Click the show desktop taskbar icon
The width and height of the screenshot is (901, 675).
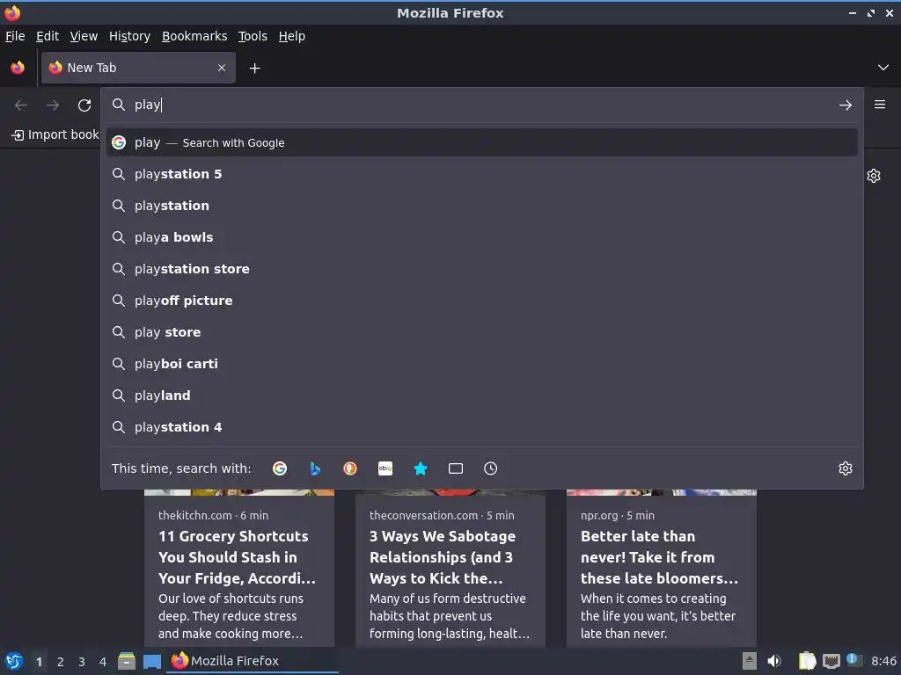pos(151,661)
